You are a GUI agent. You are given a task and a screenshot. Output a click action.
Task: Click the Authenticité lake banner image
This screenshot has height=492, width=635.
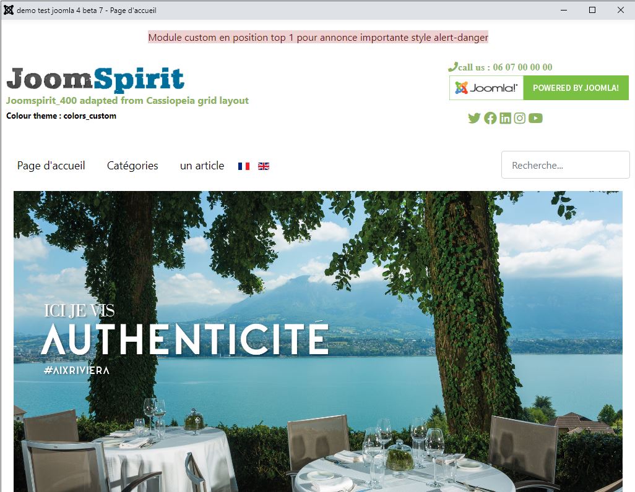tap(318, 341)
